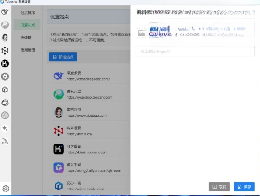Switch to 站点排序 tab
Viewport: 260px width, 196px height.
(x=28, y=13)
